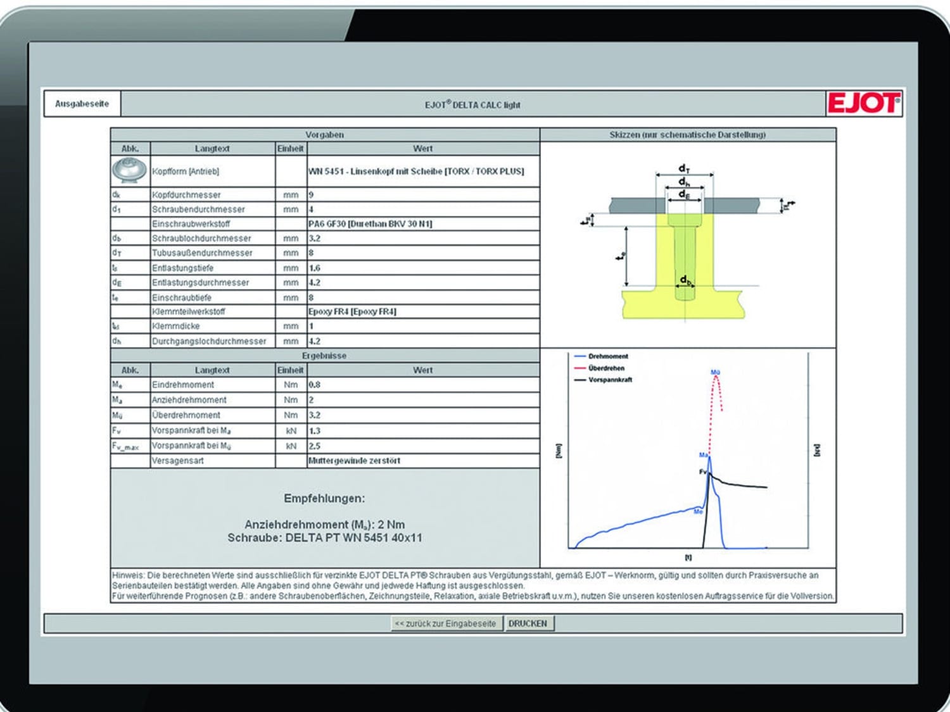
Task: Click the Hinweis disclaimer text
Action: pos(473,585)
